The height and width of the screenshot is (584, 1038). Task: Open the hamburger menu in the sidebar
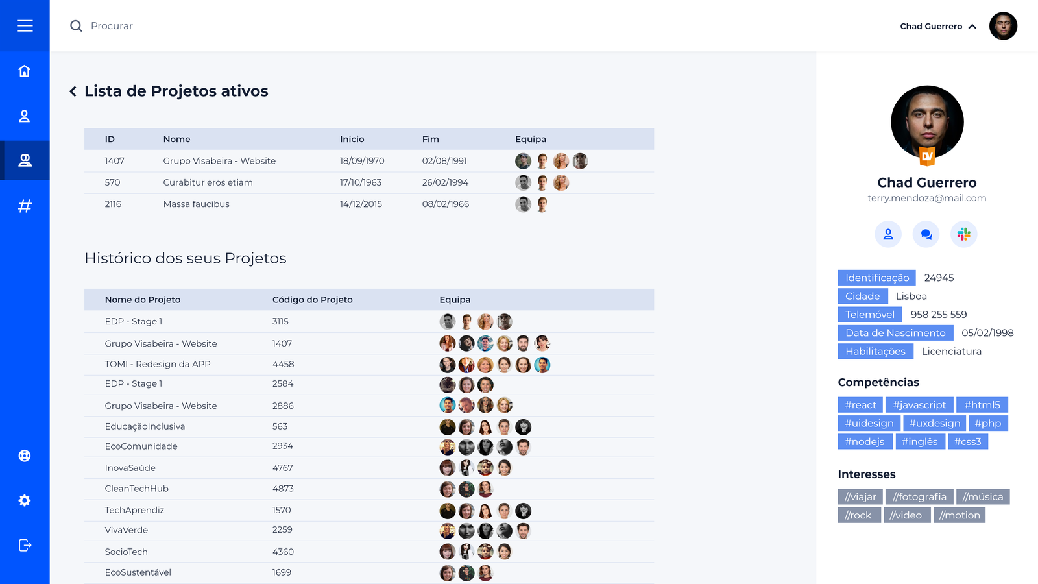(25, 26)
